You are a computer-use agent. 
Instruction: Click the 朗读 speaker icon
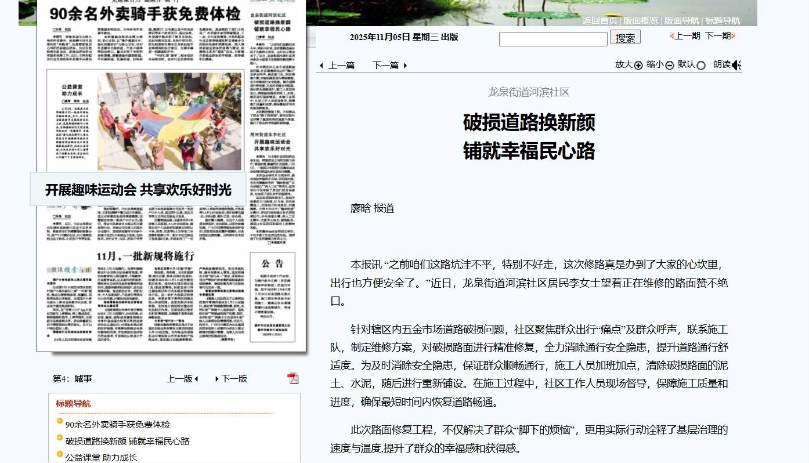pyautogui.click(x=736, y=65)
